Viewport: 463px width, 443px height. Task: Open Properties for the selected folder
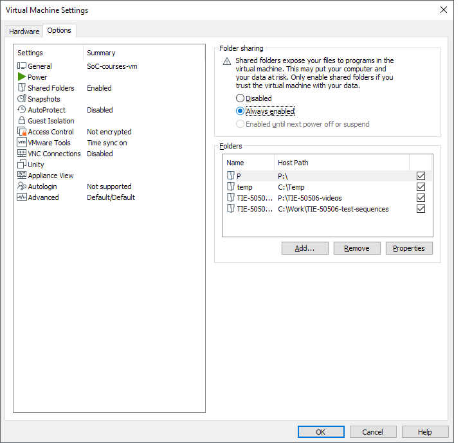(409, 248)
